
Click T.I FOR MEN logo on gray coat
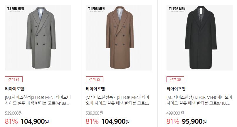pos(16,9)
